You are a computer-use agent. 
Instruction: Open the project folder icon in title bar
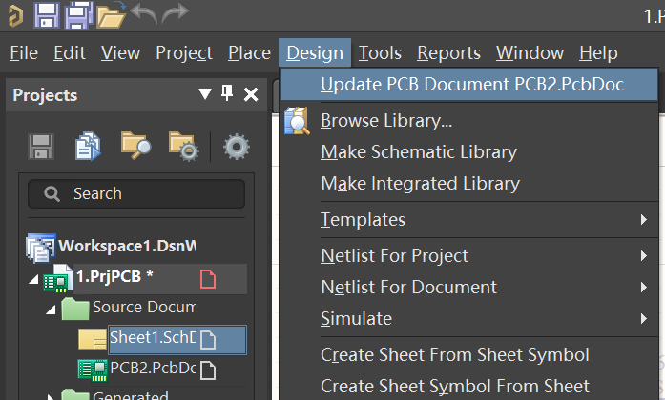tap(111, 14)
